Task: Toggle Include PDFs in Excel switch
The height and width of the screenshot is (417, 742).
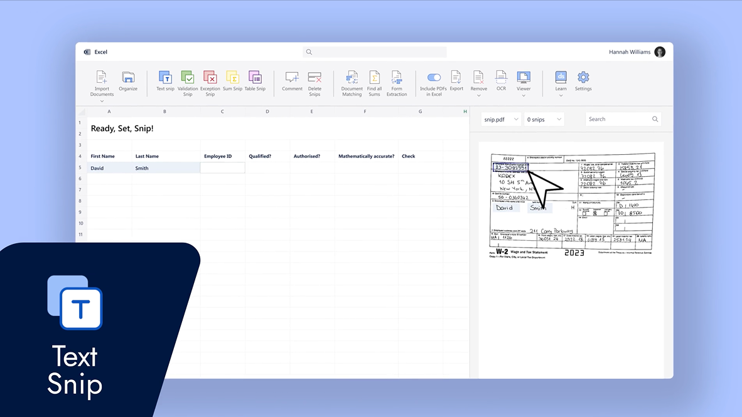Action: coord(434,78)
